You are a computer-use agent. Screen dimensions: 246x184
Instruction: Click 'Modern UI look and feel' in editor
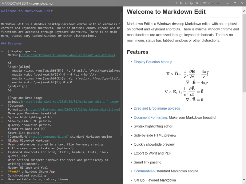(x=28, y=168)
